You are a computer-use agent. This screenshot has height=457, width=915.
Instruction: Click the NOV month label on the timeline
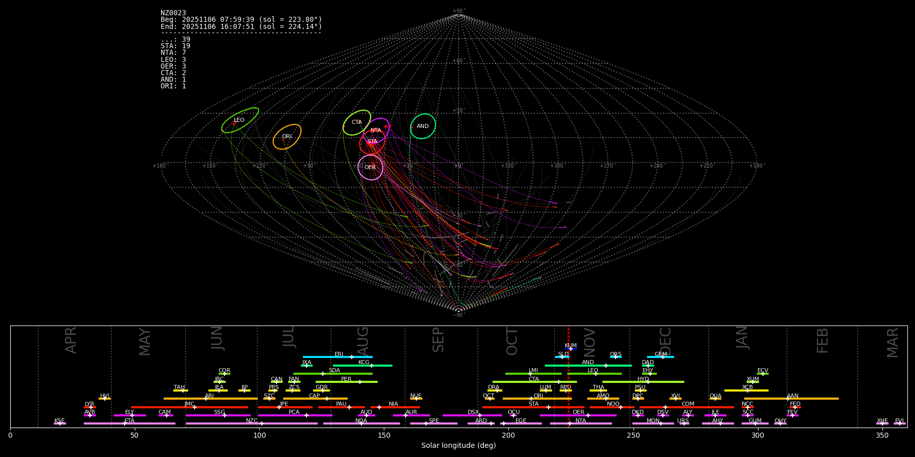tap(590, 342)
